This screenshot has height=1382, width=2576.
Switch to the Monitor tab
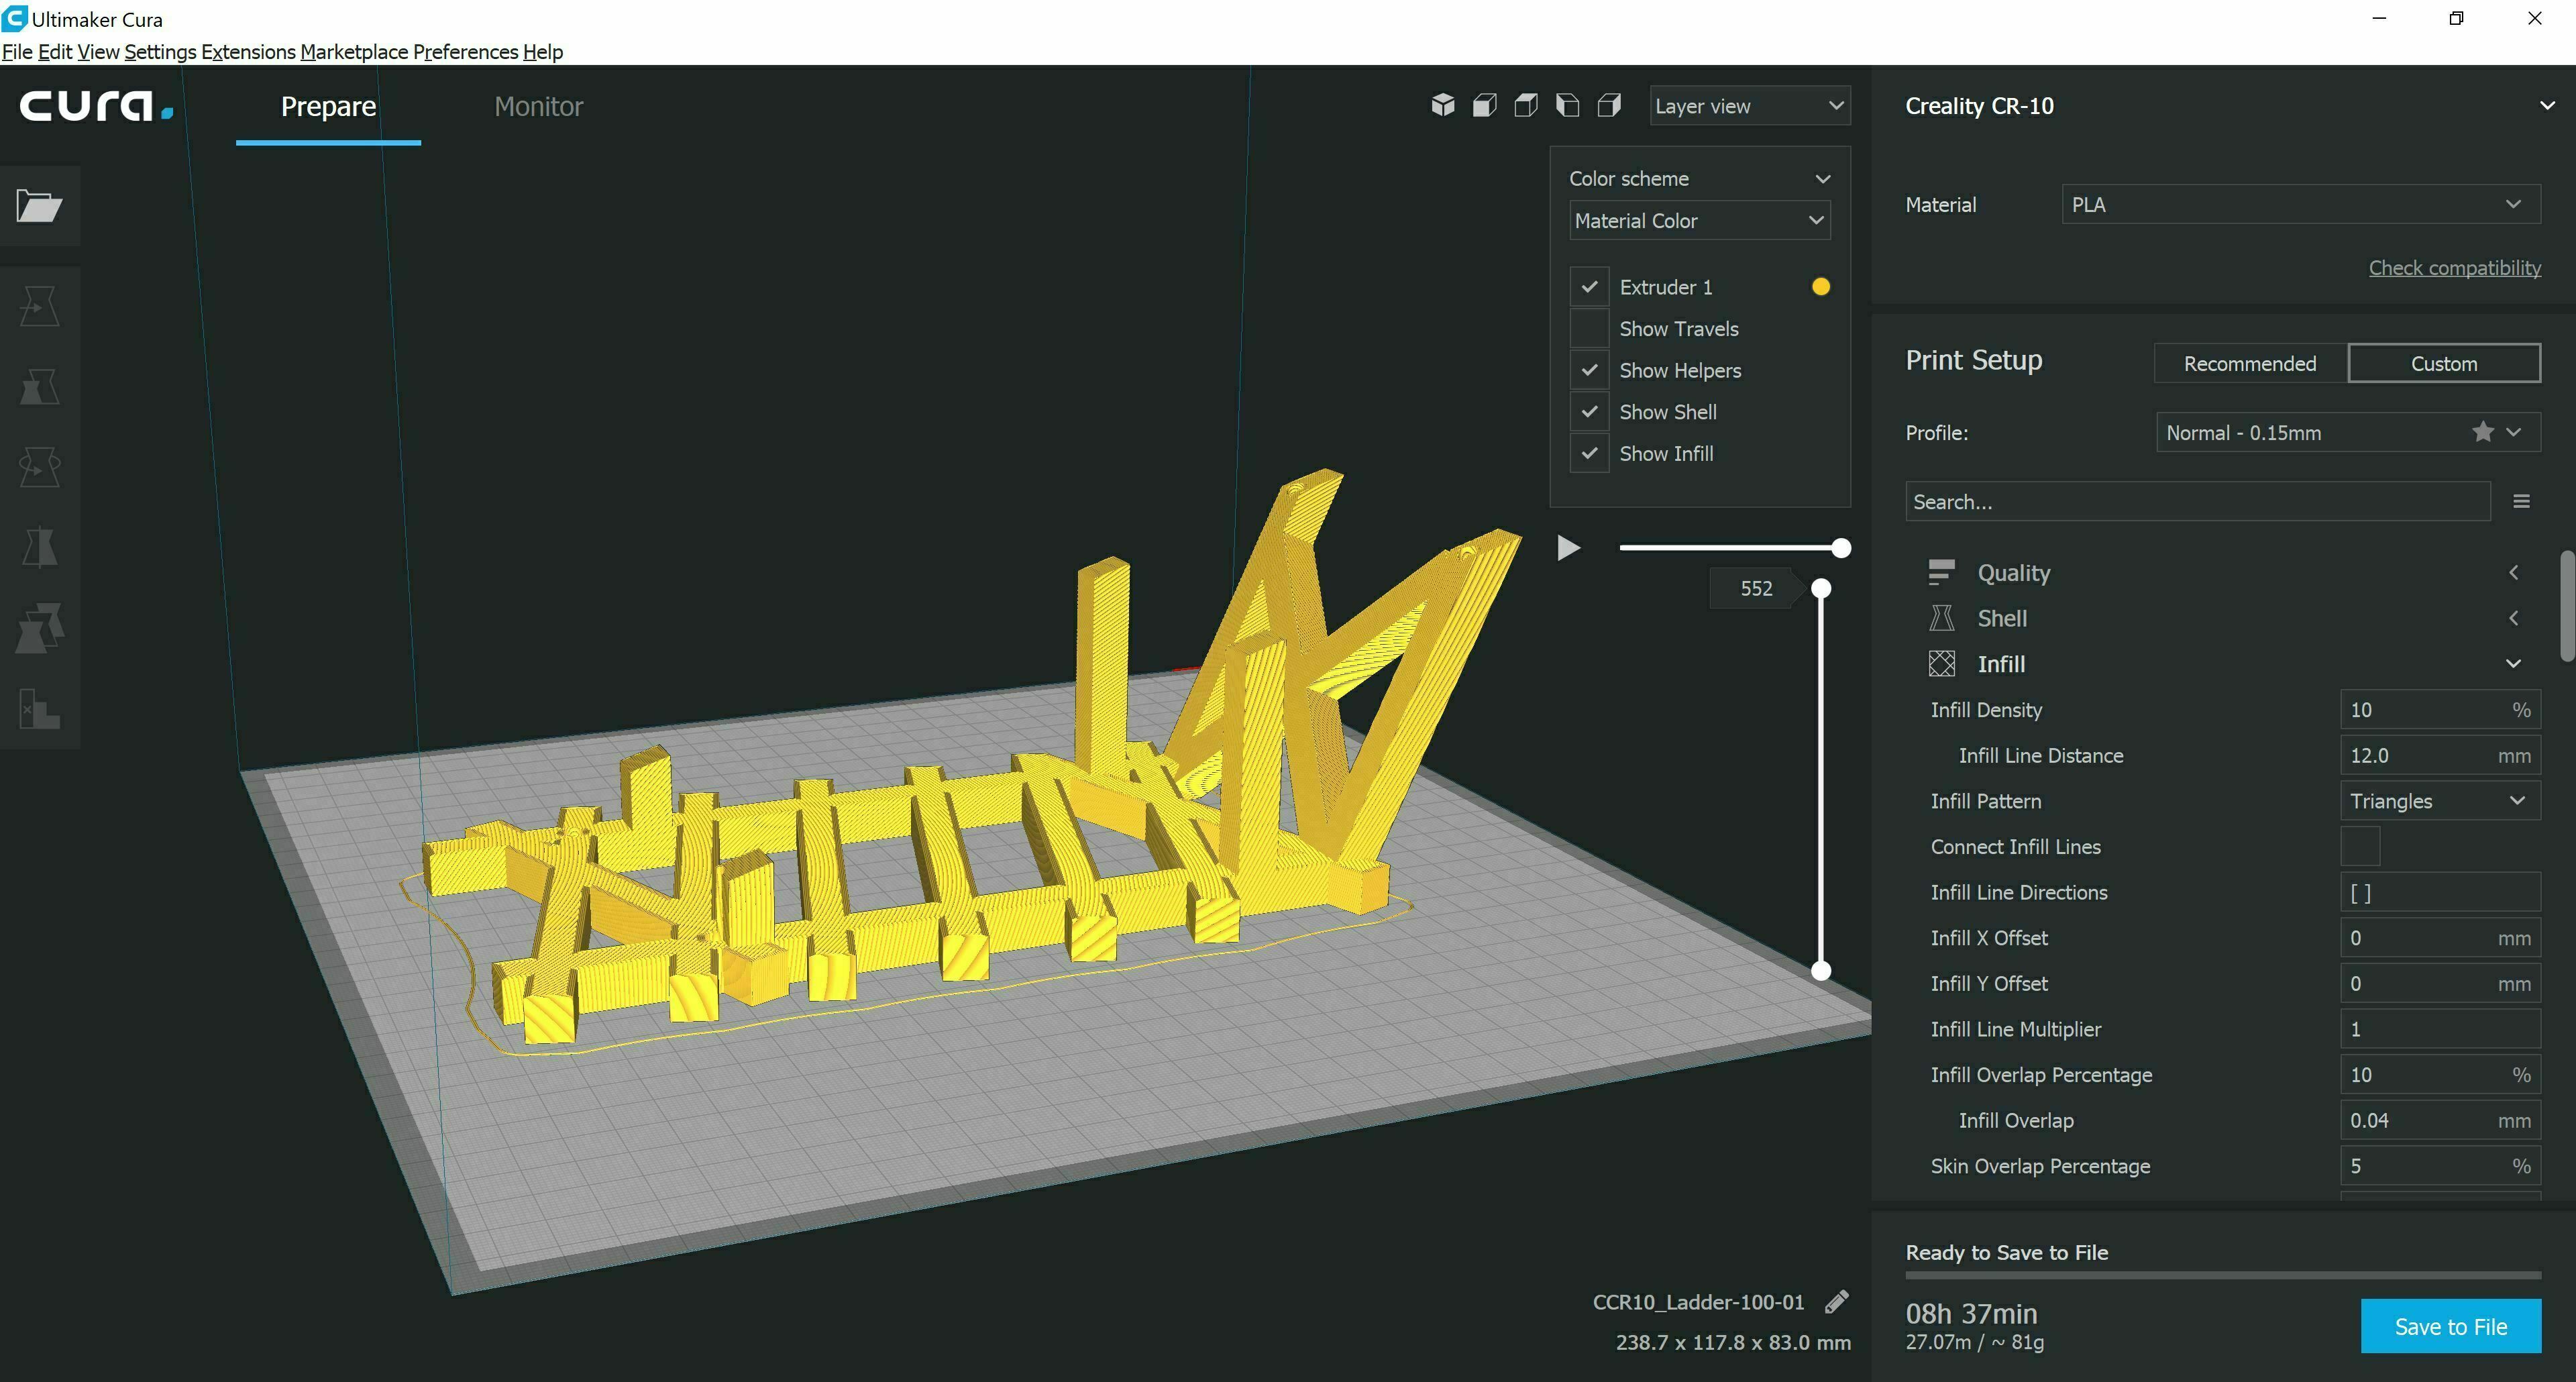538,106
